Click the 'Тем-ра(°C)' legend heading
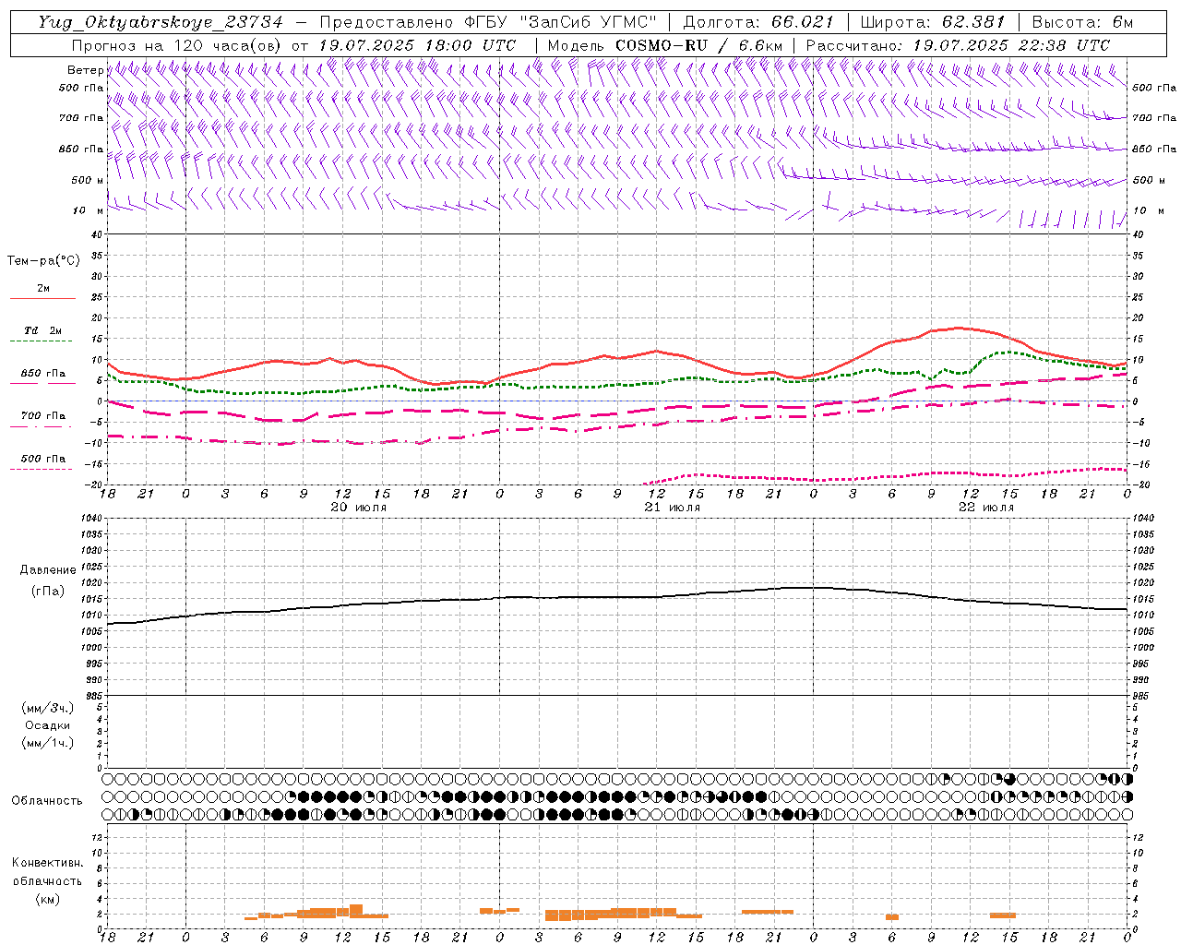The height and width of the screenshot is (945, 1181). tap(43, 261)
